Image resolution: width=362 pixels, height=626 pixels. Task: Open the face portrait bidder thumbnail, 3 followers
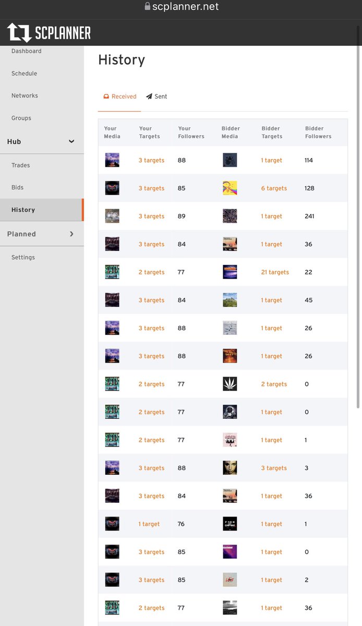pyautogui.click(x=230, y=468)
